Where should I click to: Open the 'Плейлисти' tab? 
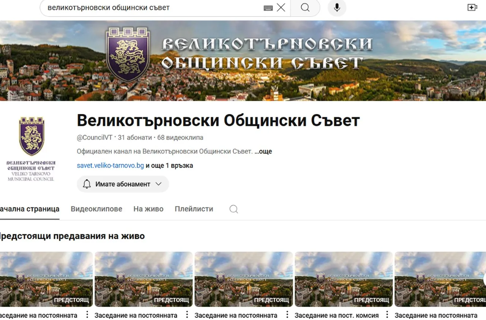tap(194, 209)
